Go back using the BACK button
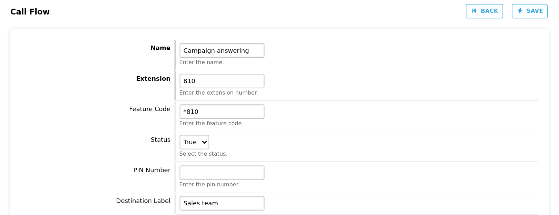The height and width of the screenshot is (215, 559). [484, 11]
